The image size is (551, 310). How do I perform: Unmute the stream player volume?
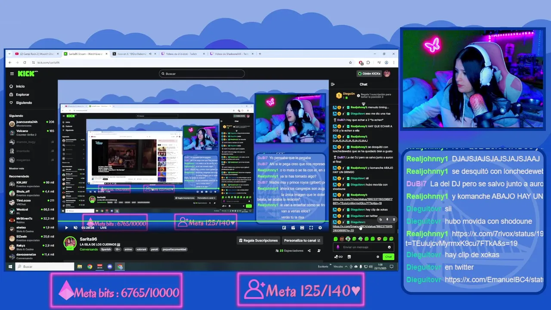click(75, 228)
